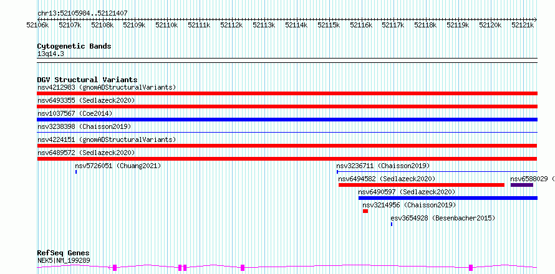The image size is (555, 274).
Task: Click the 52121k ruler label
Action: [523, 26]
